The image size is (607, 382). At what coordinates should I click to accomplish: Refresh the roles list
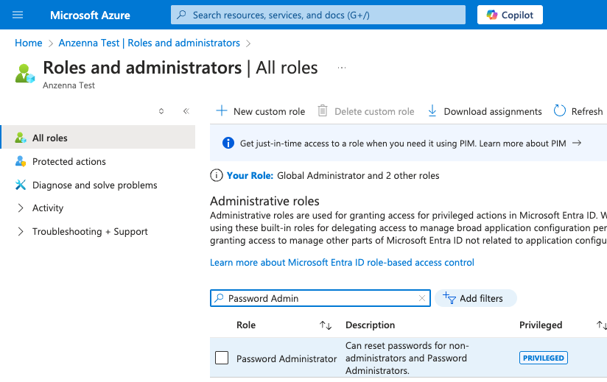pos(578,111)
